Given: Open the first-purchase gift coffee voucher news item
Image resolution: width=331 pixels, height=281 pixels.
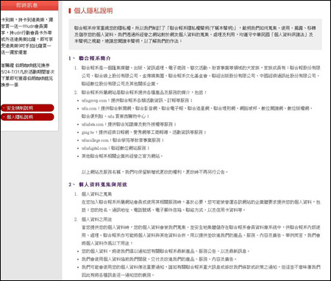Looking at the screenshot, I should click(27, 75).
